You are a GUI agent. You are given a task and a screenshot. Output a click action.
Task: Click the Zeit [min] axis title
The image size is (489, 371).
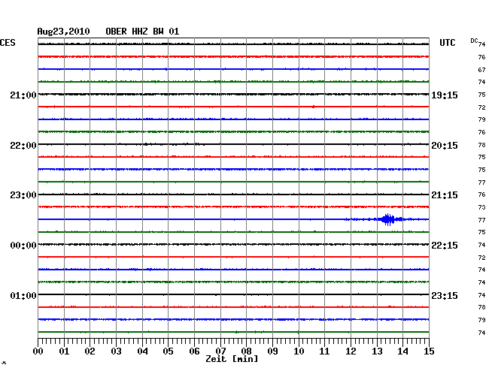[232, 359]
